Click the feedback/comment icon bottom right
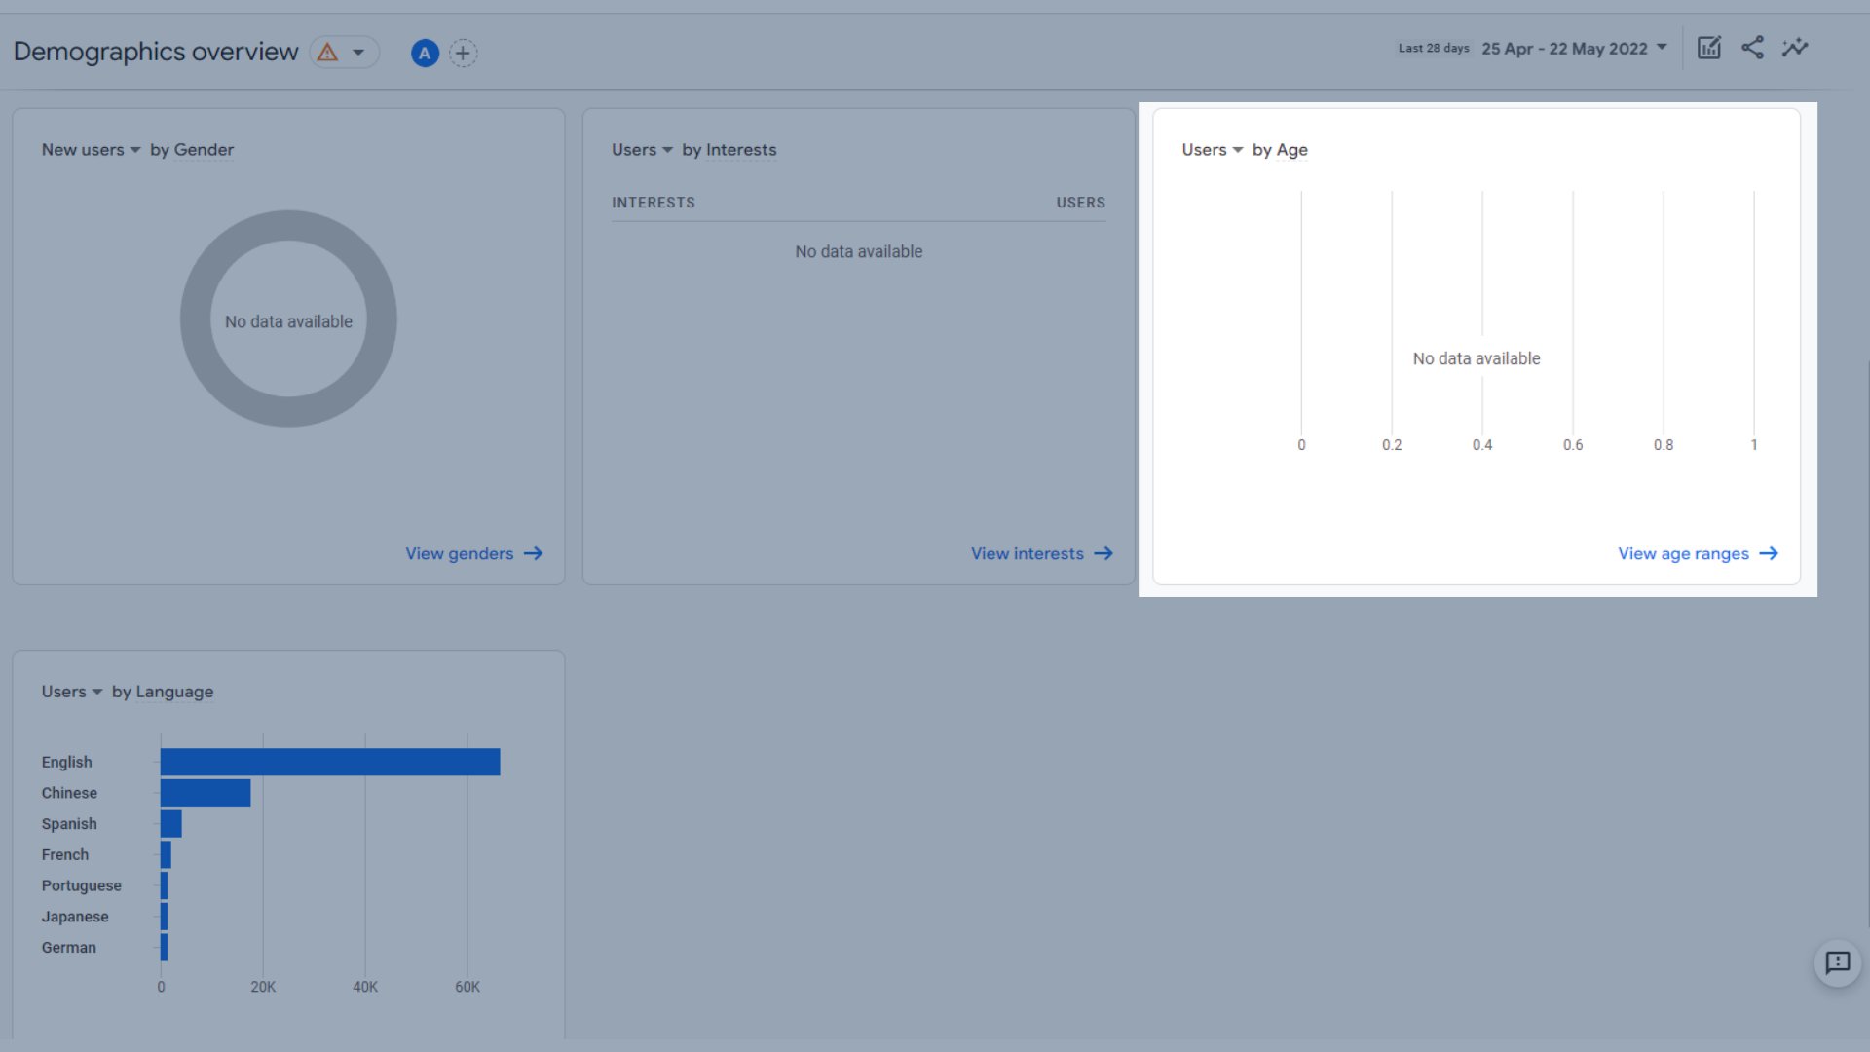This screenshot has width=1870, height=1052. 1838,962
